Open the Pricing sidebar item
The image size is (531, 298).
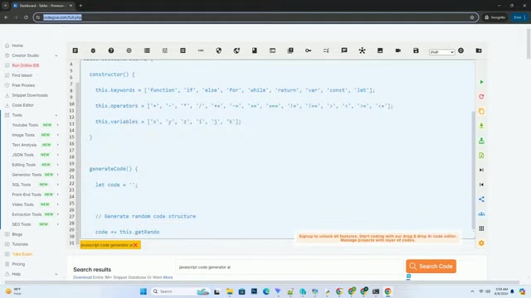tap(18, 264)
